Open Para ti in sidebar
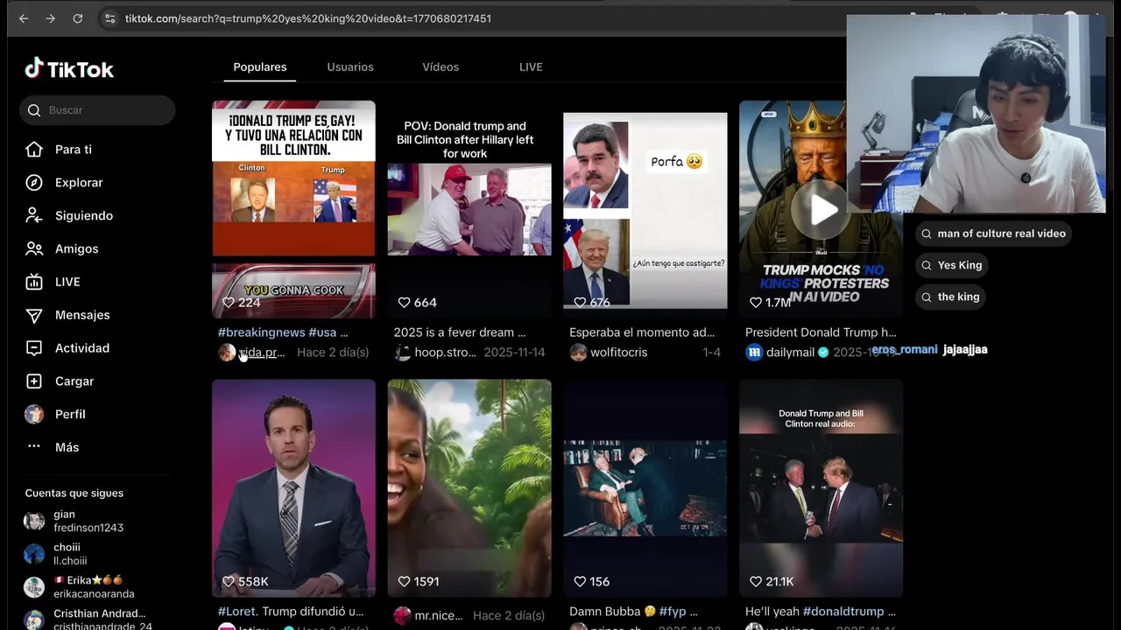Viewport: 1121px width, 630px height. tap(74, 150)
